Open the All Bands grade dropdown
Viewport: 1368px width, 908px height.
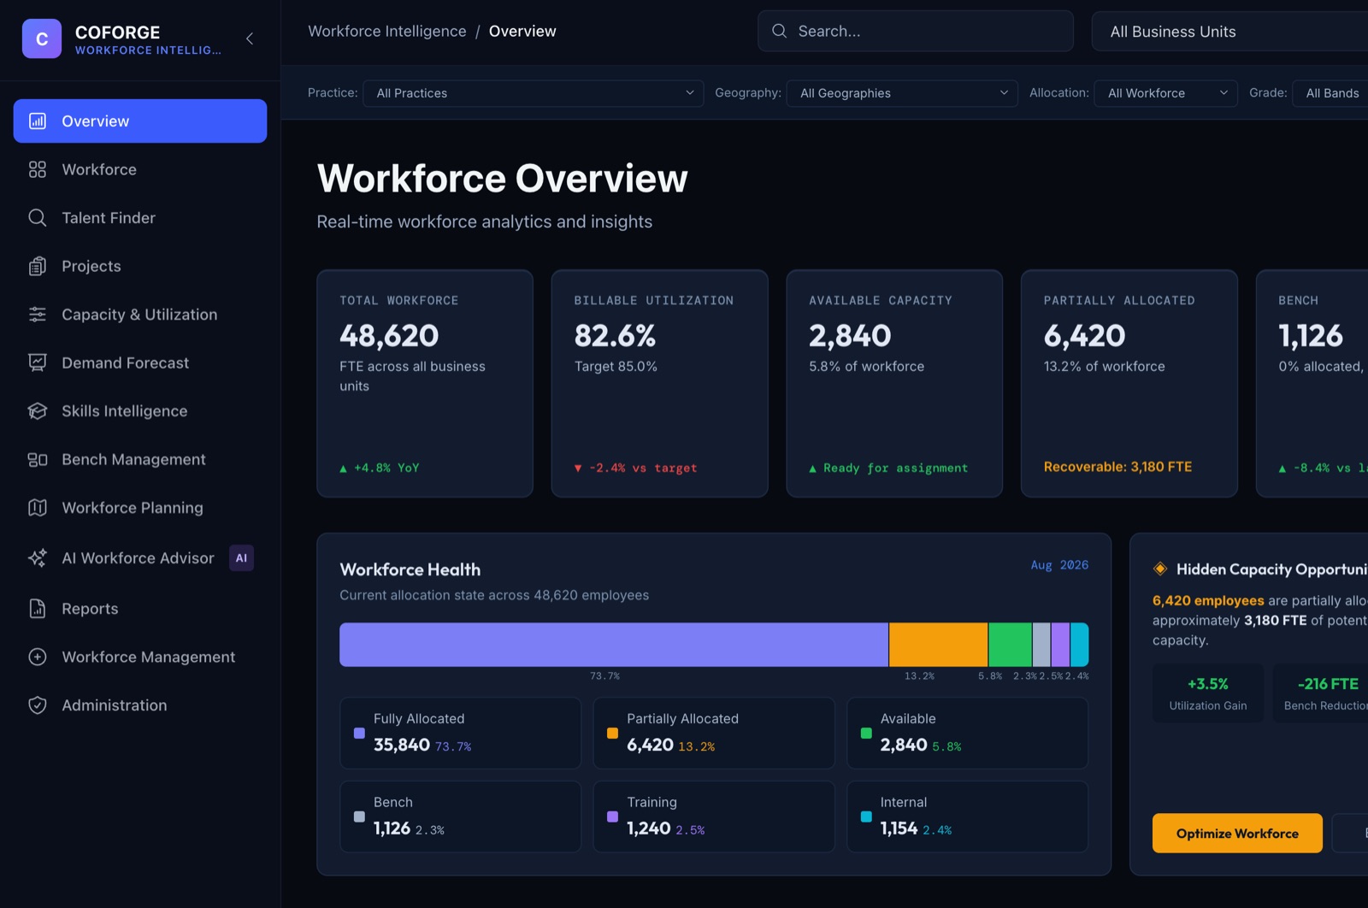click(1330, 93)
